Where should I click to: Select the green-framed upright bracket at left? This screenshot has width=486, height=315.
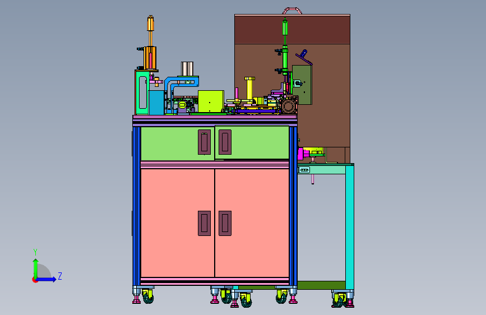pyautogui.click(x=142, y=92)
